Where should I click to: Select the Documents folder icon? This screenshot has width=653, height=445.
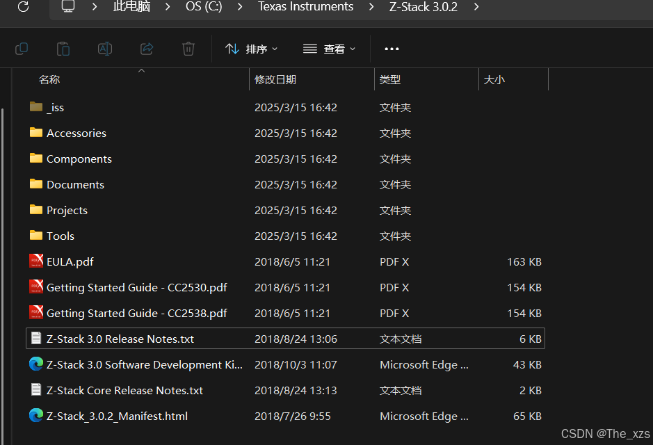[36, 184]
